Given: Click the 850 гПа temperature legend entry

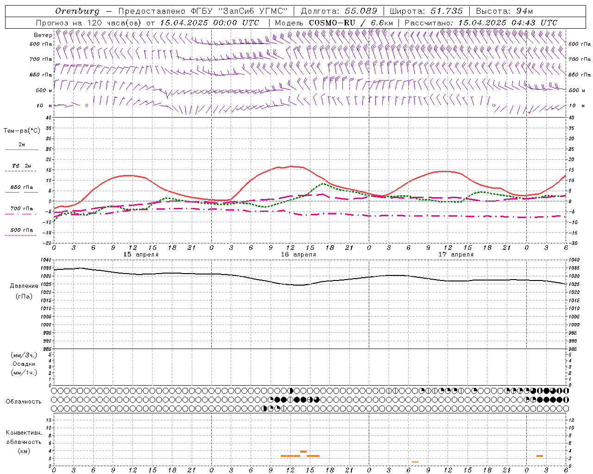Looking at the screenshot, I should (22, 187).
